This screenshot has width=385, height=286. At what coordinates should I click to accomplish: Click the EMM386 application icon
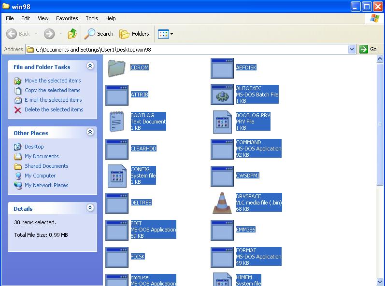click(222, 230)
